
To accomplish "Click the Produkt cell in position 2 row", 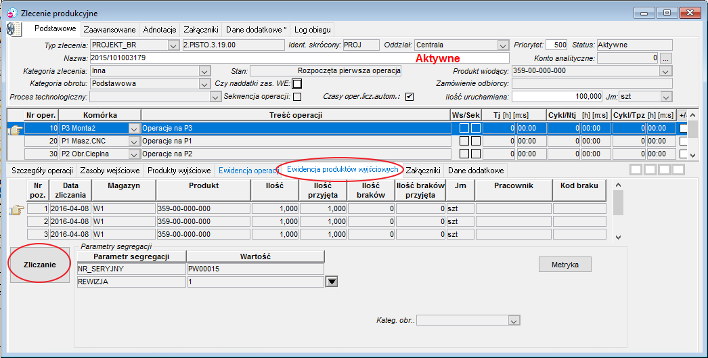I will 203,222.
